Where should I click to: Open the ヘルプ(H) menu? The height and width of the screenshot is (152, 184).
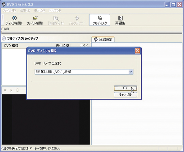tap(55, 11)
